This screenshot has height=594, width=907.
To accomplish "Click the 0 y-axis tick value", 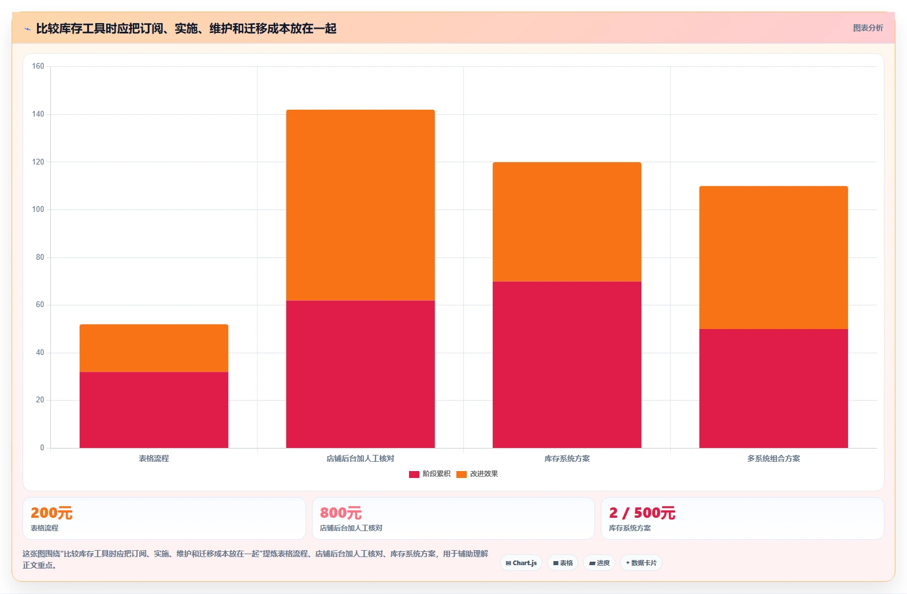I will coord(42,448).
